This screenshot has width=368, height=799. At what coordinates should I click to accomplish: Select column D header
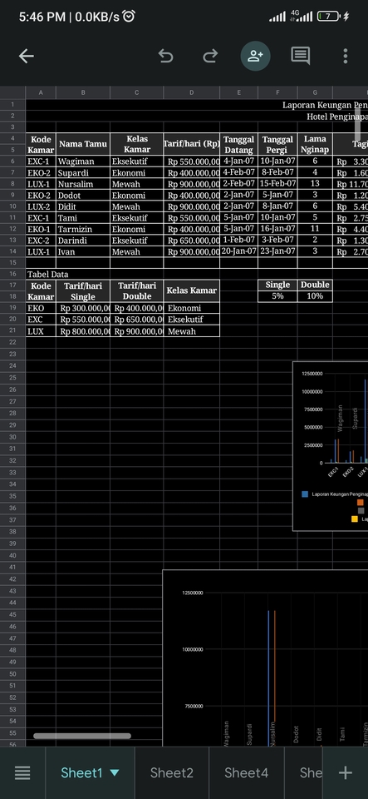(x=192, y=92)
